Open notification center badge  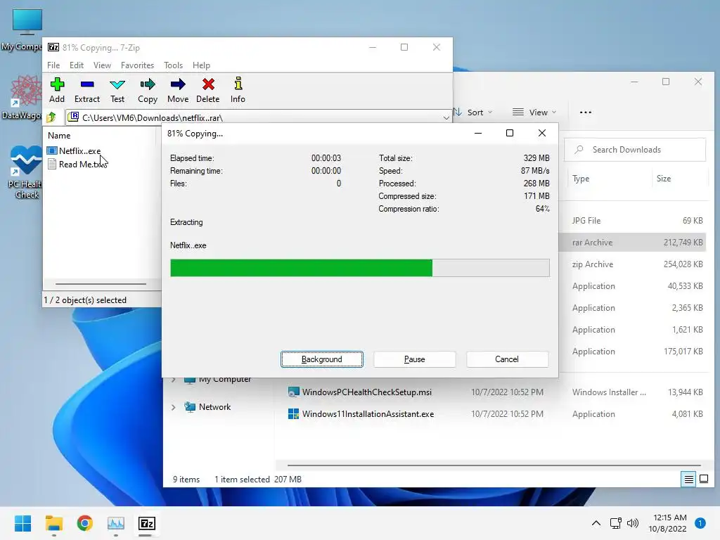tap(700, 523)
